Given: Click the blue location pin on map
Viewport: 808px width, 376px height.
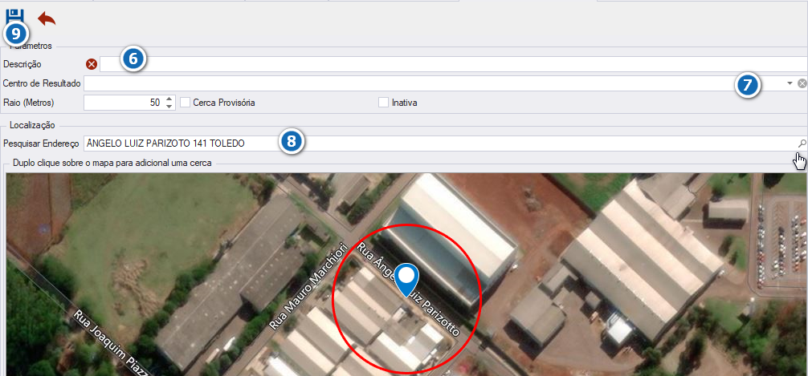Looking at the screenshot, I should pyautogui.click(x=407, y=279).
